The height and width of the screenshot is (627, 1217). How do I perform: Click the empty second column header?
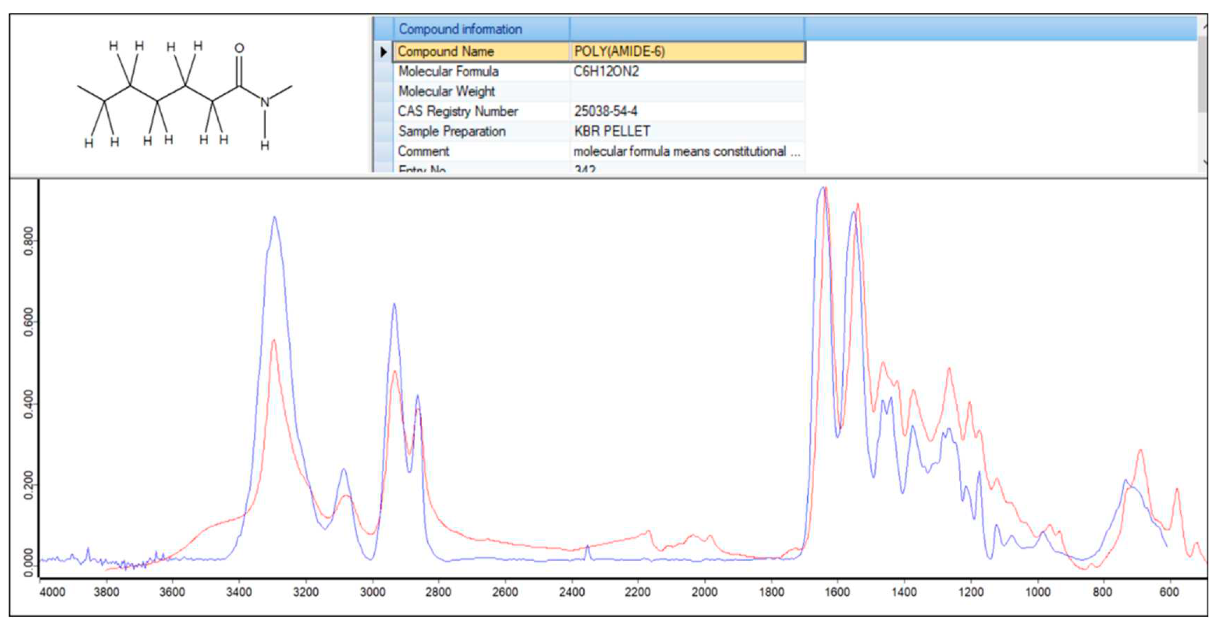point(687,29)
